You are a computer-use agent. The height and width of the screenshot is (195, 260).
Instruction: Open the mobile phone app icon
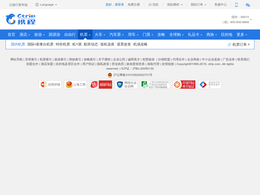pyautogui.click(x=236, y=5)
